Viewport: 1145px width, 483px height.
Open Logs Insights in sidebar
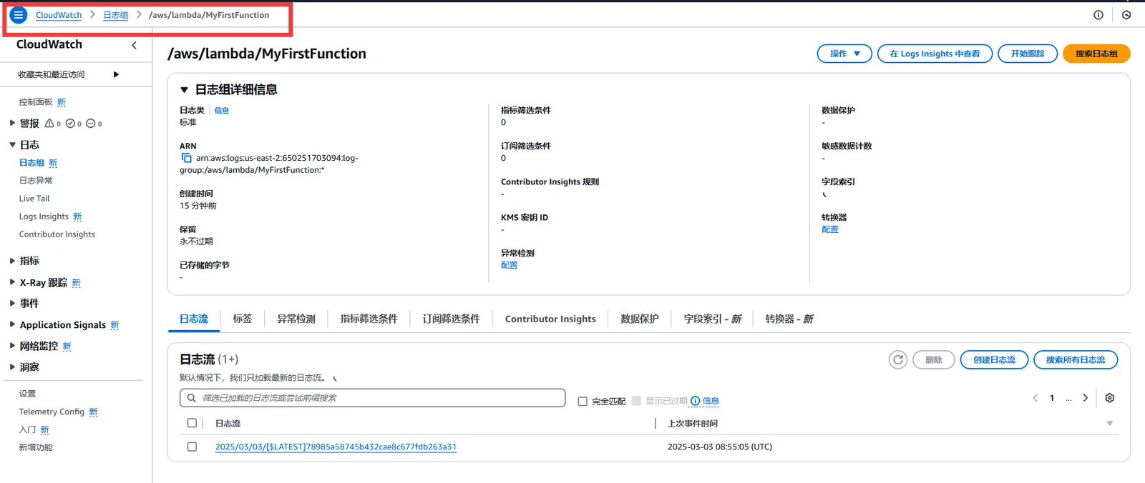[44, 216]
